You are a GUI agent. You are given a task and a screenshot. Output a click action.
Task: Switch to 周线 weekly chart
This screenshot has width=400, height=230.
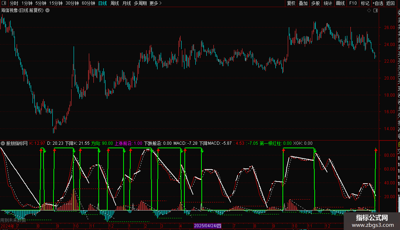pos(115,3)
